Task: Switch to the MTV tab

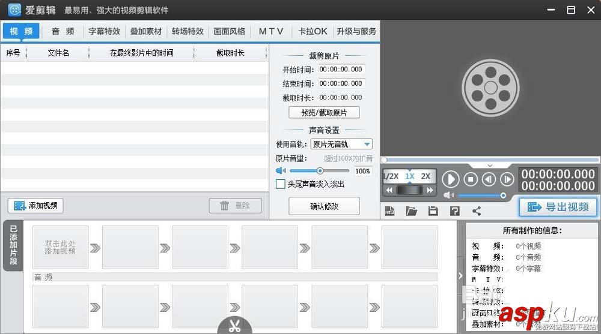Action: click(x=271, y=31)
